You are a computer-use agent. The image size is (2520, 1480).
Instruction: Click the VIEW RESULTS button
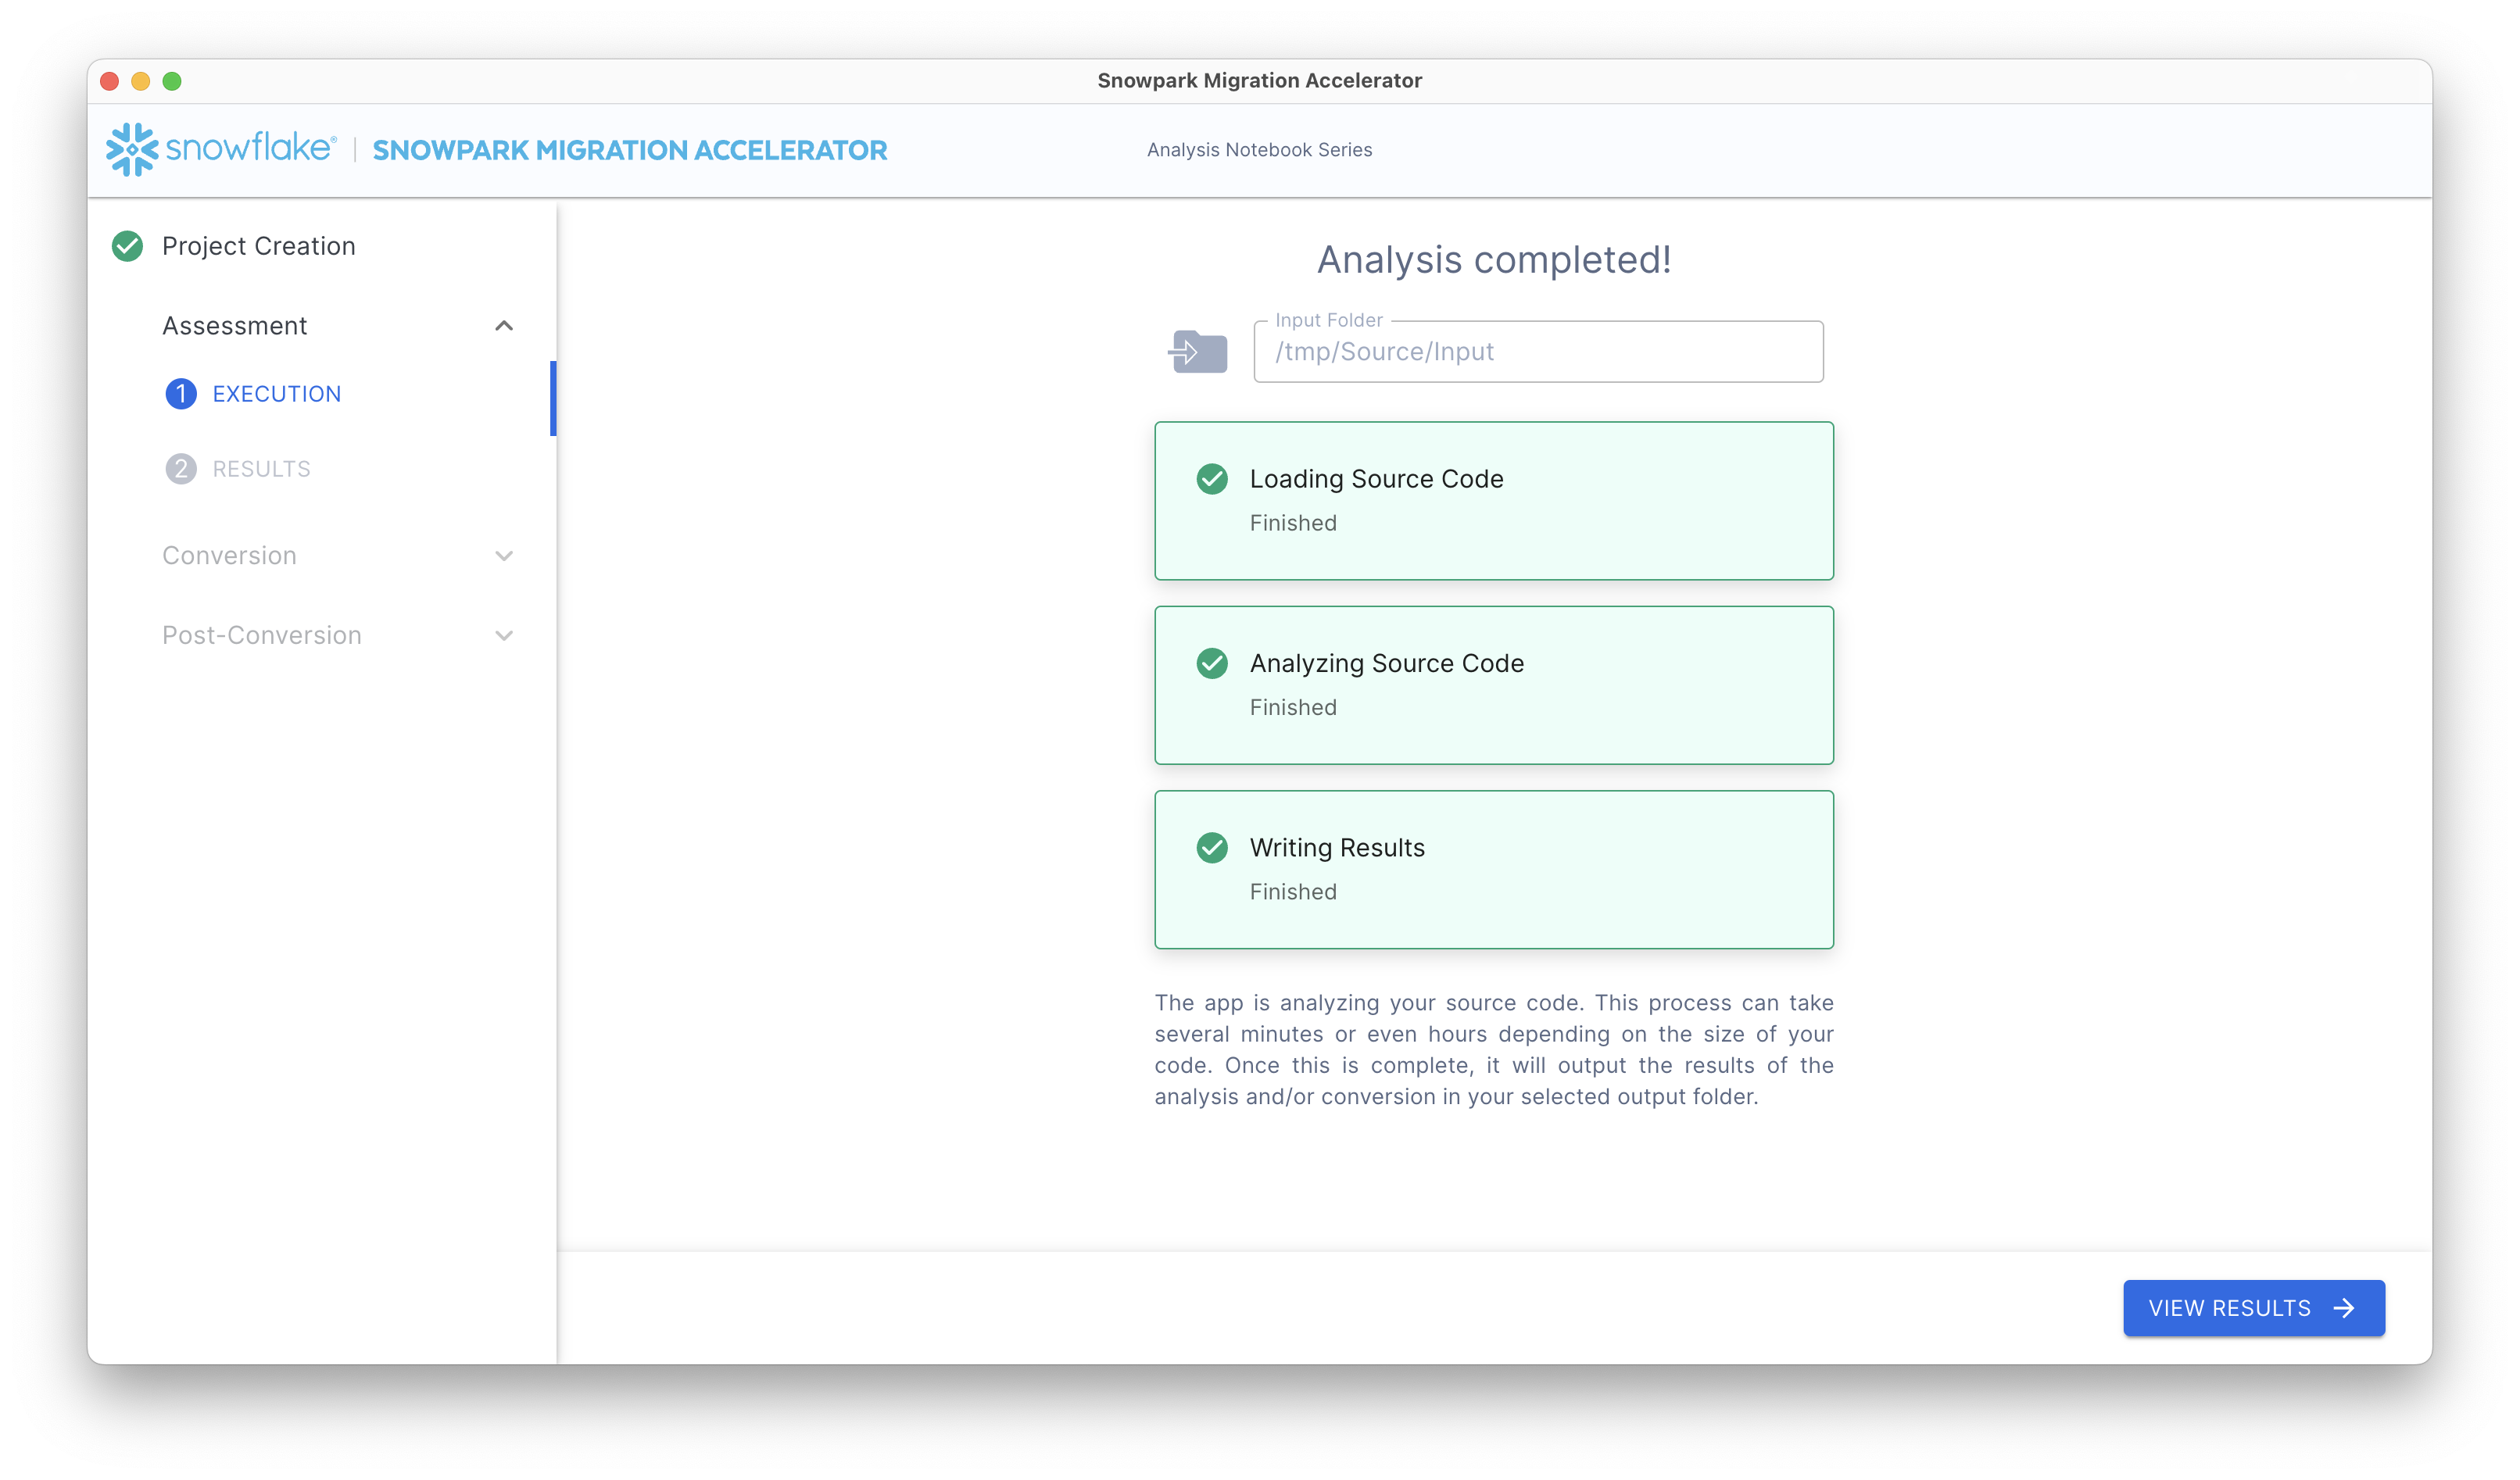(x=2240, y=1308)
